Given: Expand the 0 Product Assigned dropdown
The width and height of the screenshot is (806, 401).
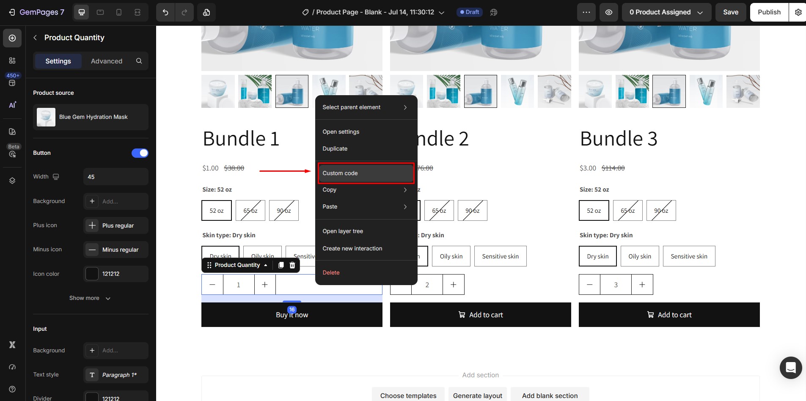Looking at the screenshot, I should click(x=666, y=12).
